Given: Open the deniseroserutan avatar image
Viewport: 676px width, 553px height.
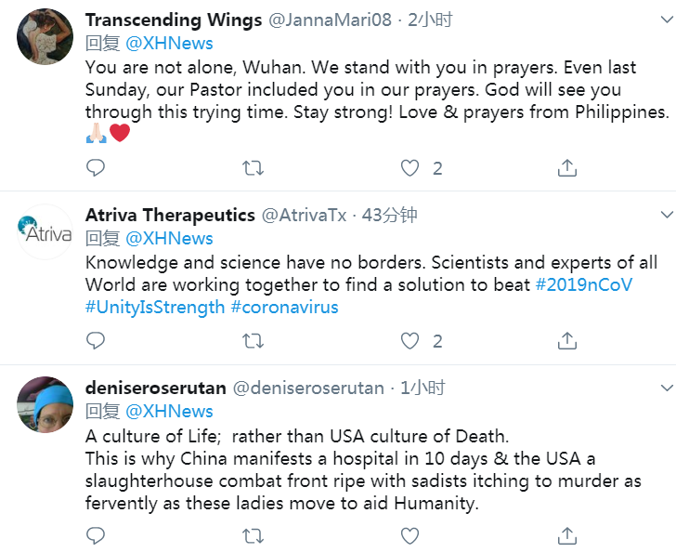Looking at the screenshot, I should [45, 404].
